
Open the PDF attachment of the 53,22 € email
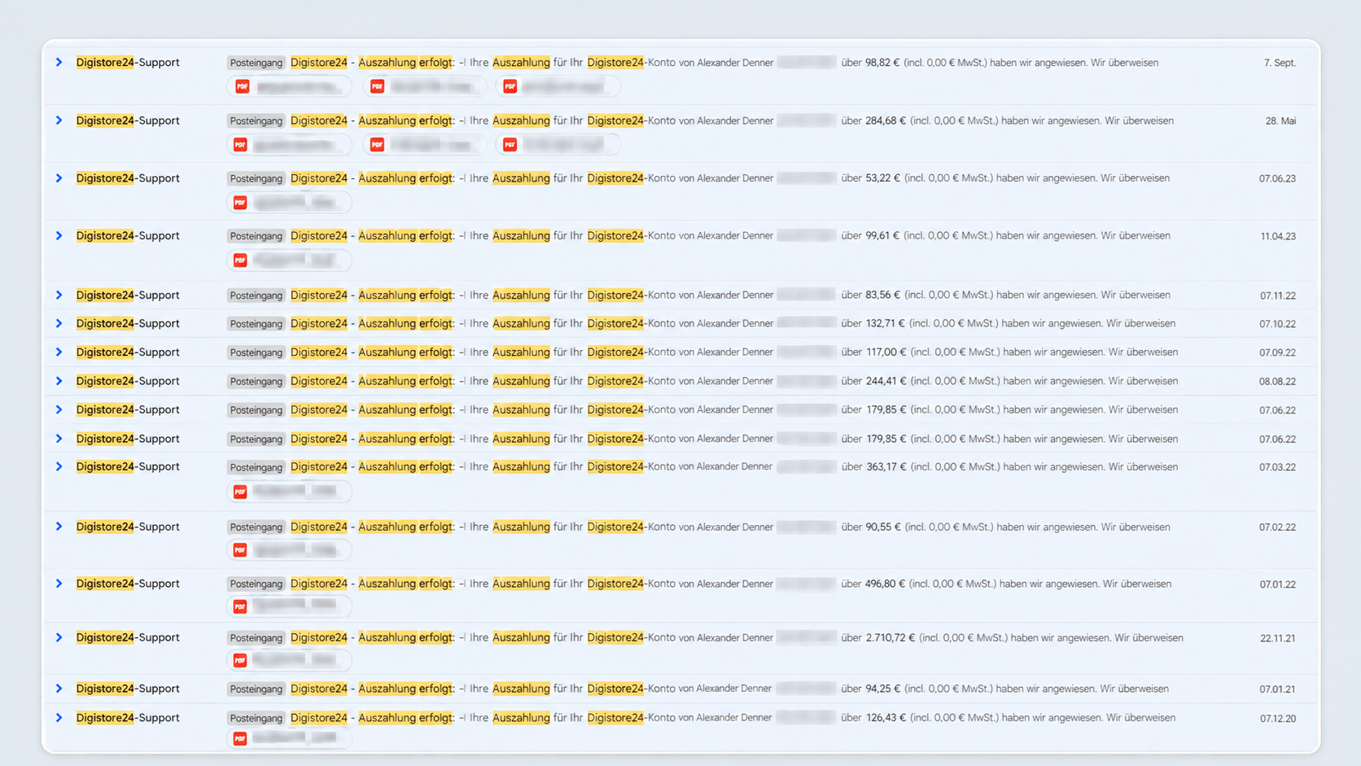pyautogui.click(x=289, y=203)
